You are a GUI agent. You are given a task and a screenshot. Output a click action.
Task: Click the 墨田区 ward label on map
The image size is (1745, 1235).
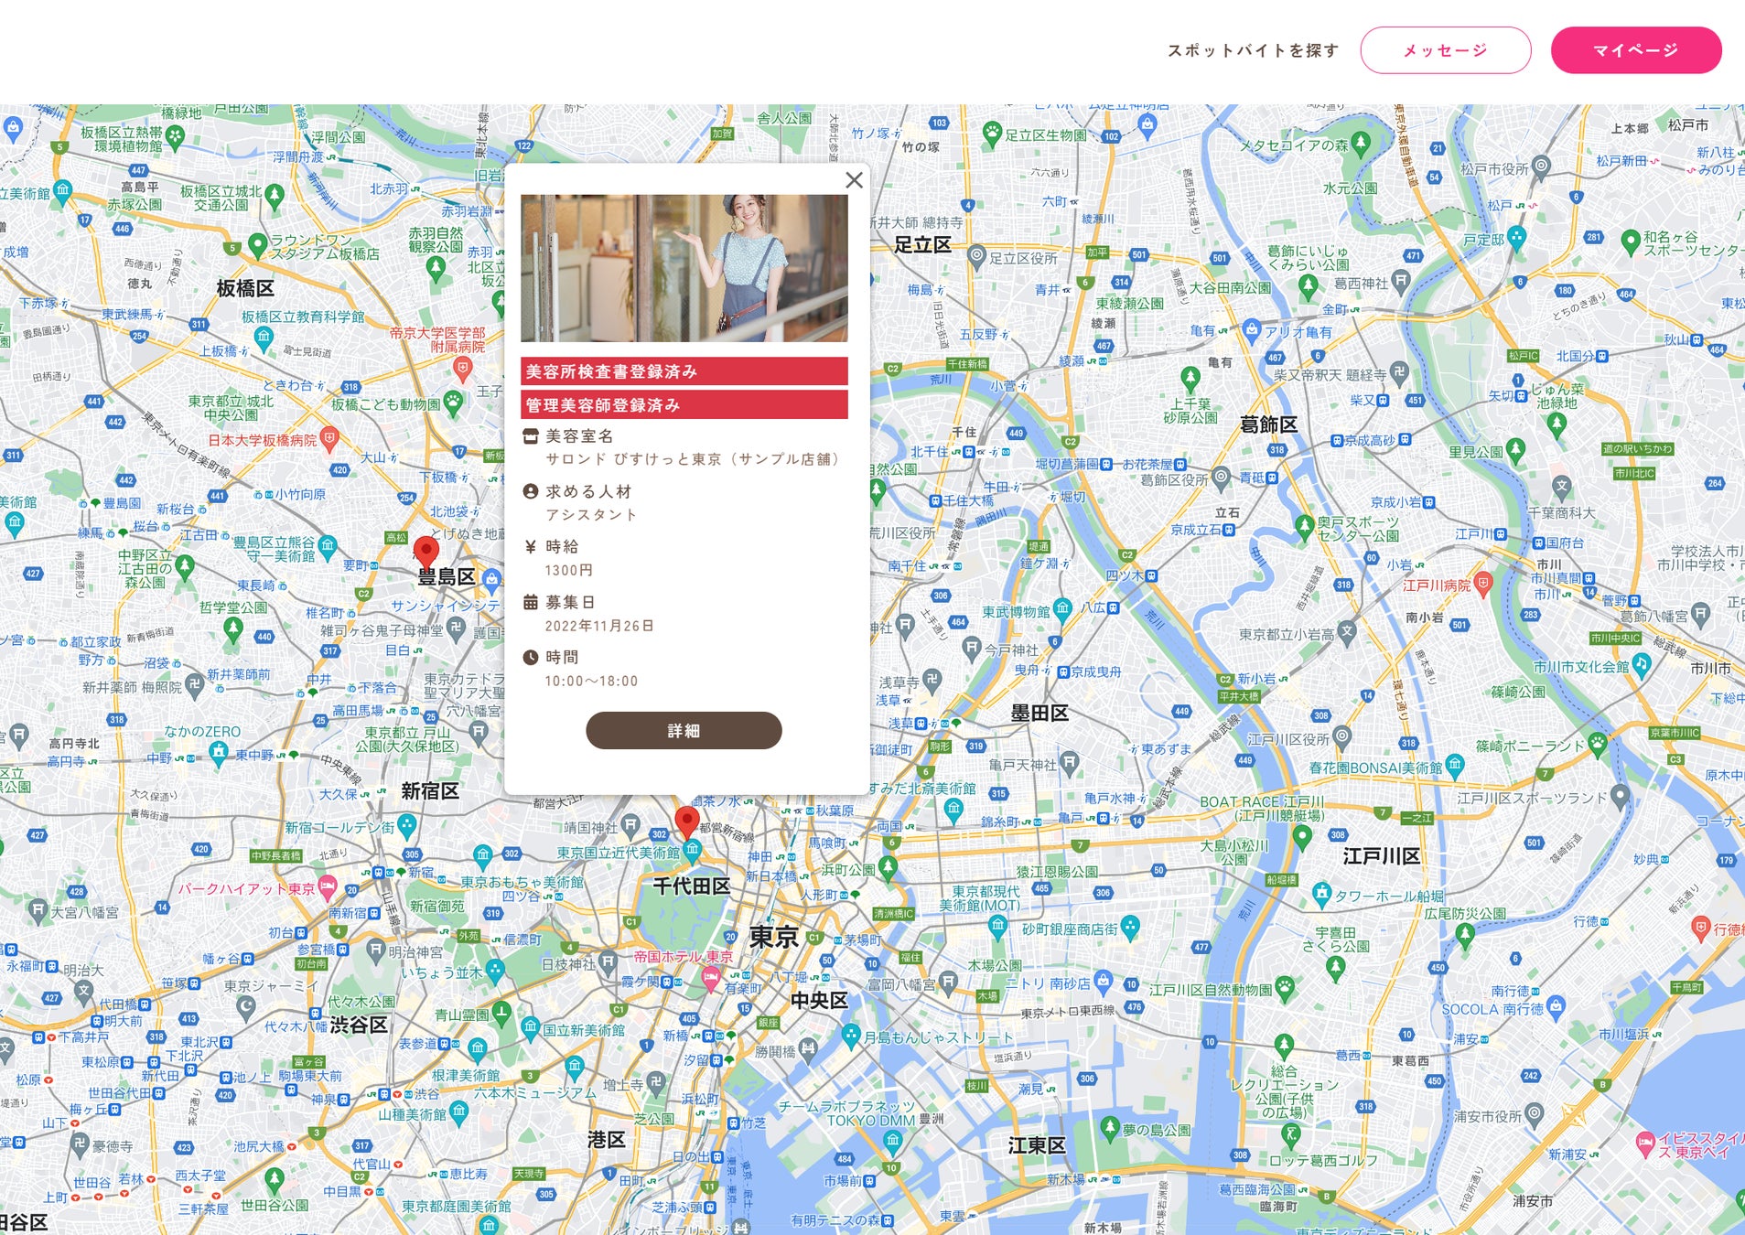tap(1039, 713)
